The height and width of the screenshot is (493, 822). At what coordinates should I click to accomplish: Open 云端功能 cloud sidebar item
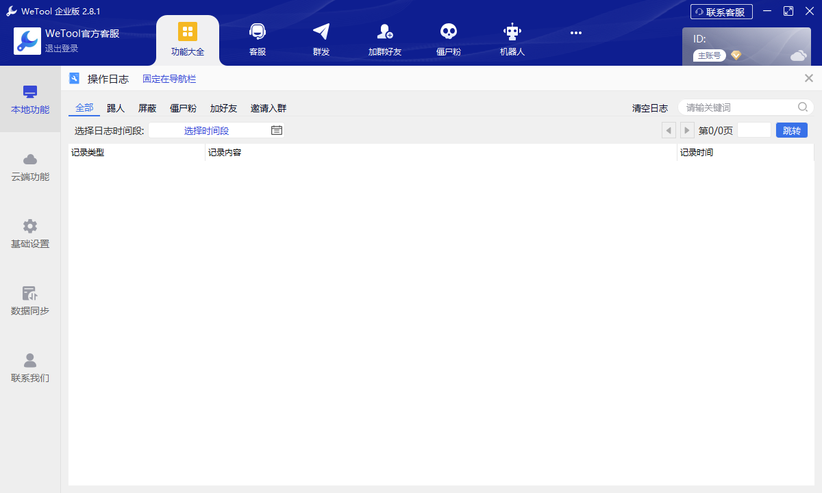coord(30,168)
